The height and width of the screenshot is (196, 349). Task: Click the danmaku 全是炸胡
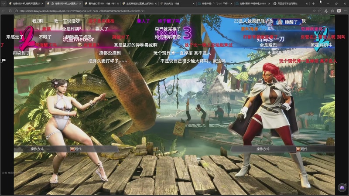[71, 29]
